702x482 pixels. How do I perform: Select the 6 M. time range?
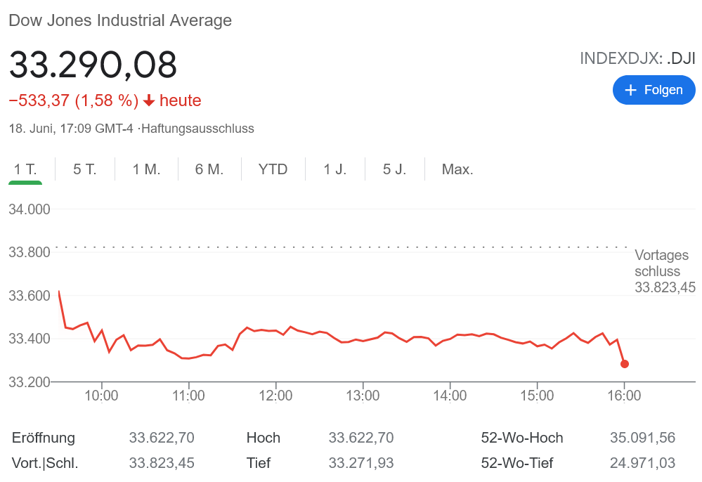[209, 169]
